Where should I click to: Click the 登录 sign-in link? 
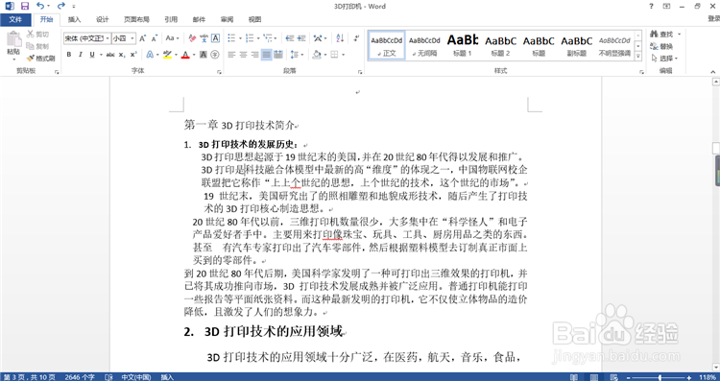point(713,19)
